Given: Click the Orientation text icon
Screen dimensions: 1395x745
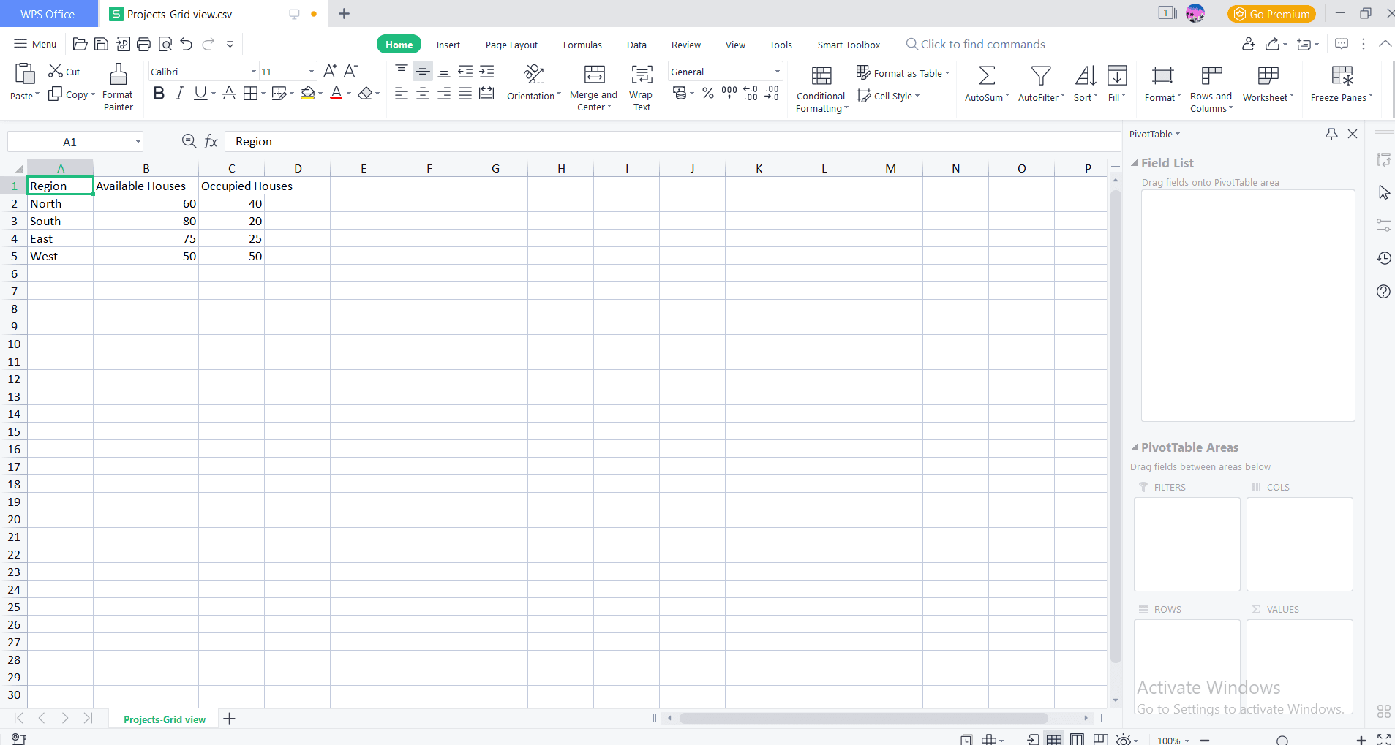Looking at the screenshot, I should [534, 75].
